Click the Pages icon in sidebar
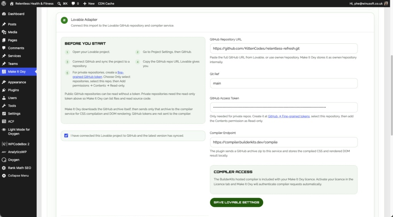Viewport: 393px width, 217px height. (4, 40)
